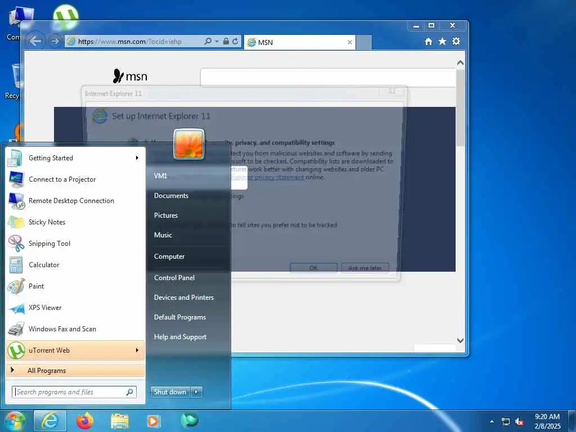Click the Start menu search magnifier

[129, 392]
